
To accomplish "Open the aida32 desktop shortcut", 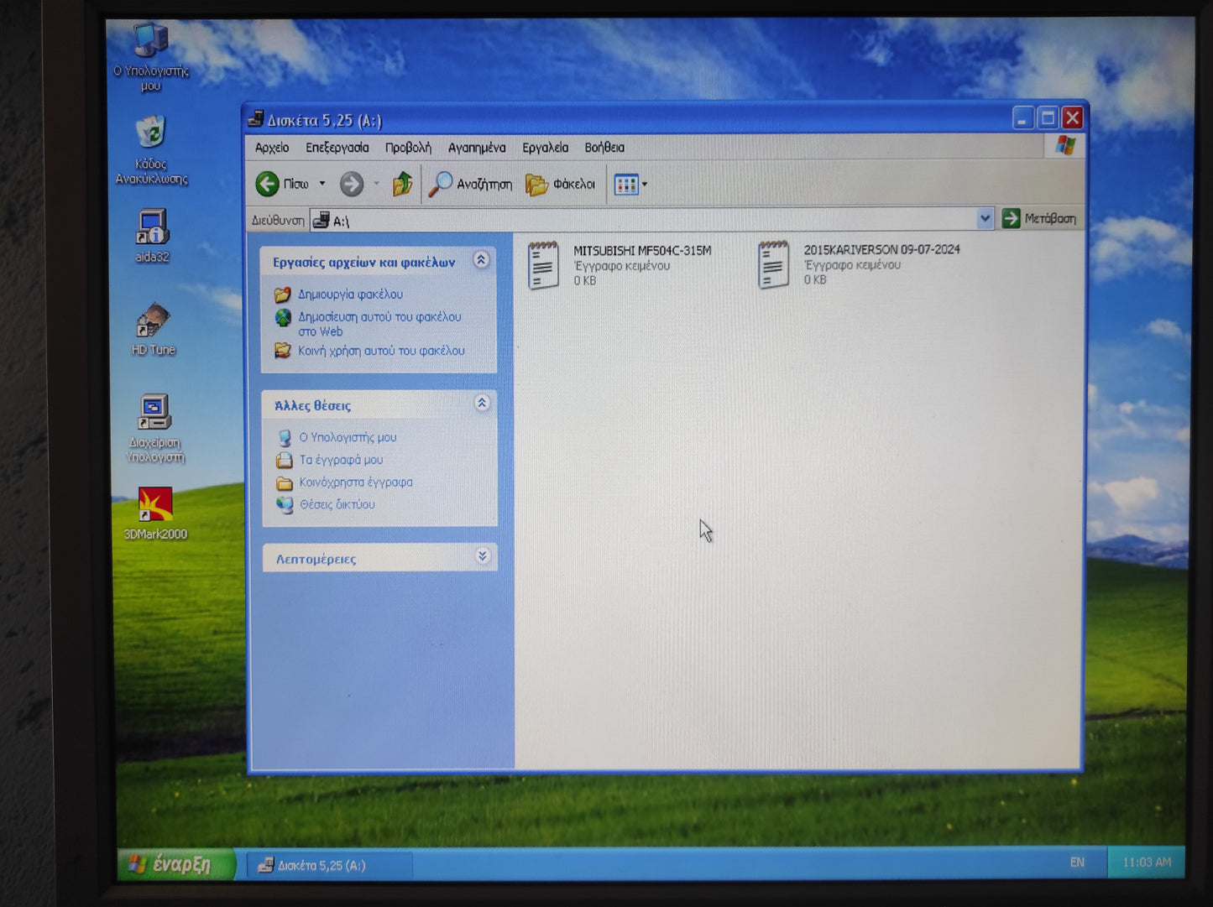I will click(152, 229).
